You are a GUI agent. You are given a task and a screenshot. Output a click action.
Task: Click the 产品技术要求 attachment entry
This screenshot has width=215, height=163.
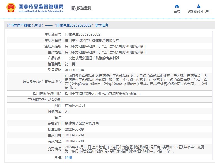coord(75,106)
